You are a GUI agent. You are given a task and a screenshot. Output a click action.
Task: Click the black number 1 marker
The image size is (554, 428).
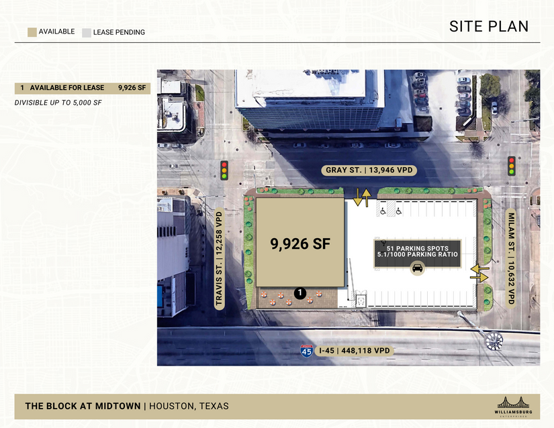coord(300,293)
